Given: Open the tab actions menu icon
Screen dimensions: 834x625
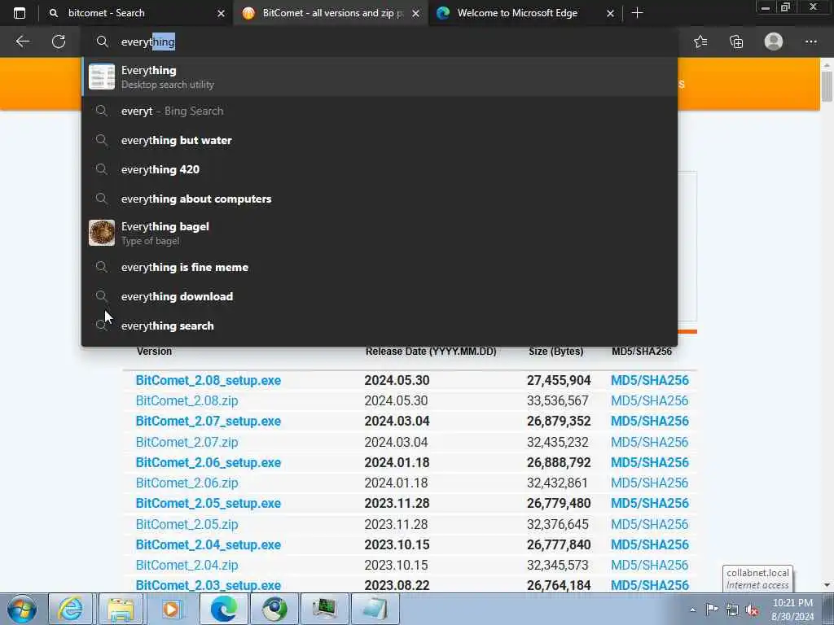Looking at the screenshot, I should (20, 13).
